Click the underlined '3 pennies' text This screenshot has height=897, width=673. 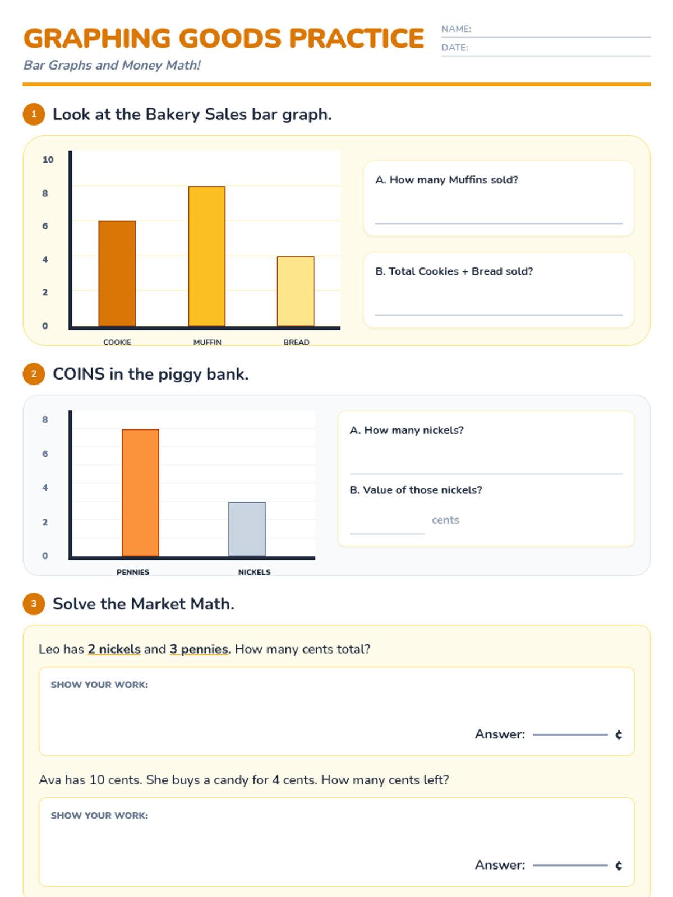199,649
